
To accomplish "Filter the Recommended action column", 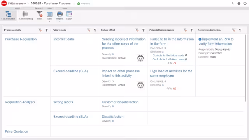I will [240, 30].
